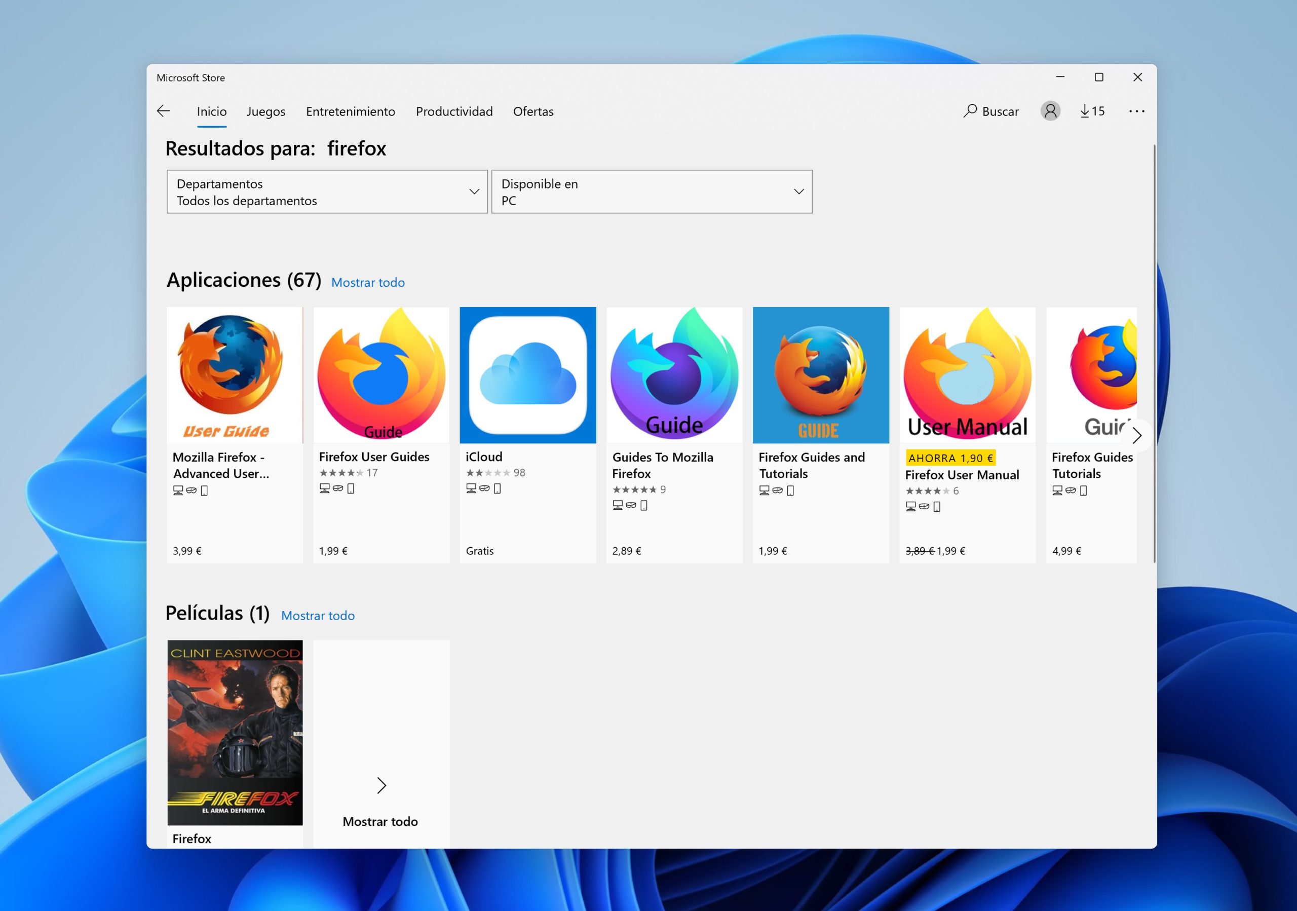Expand the Departamentos dropdown
1297x911 pixels.
tap(326, 192)
